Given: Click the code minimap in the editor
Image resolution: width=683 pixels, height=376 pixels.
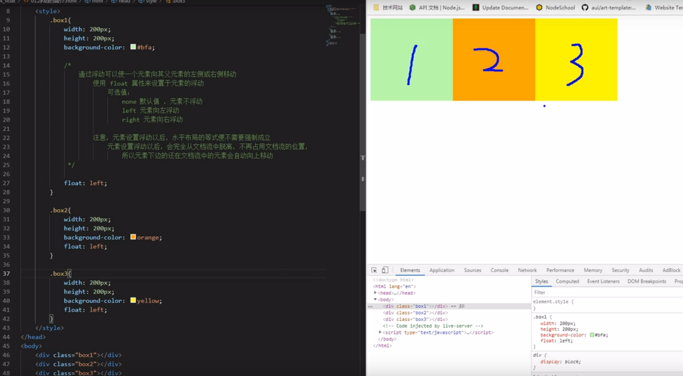Looking at the screenshot, I should 343,26.
